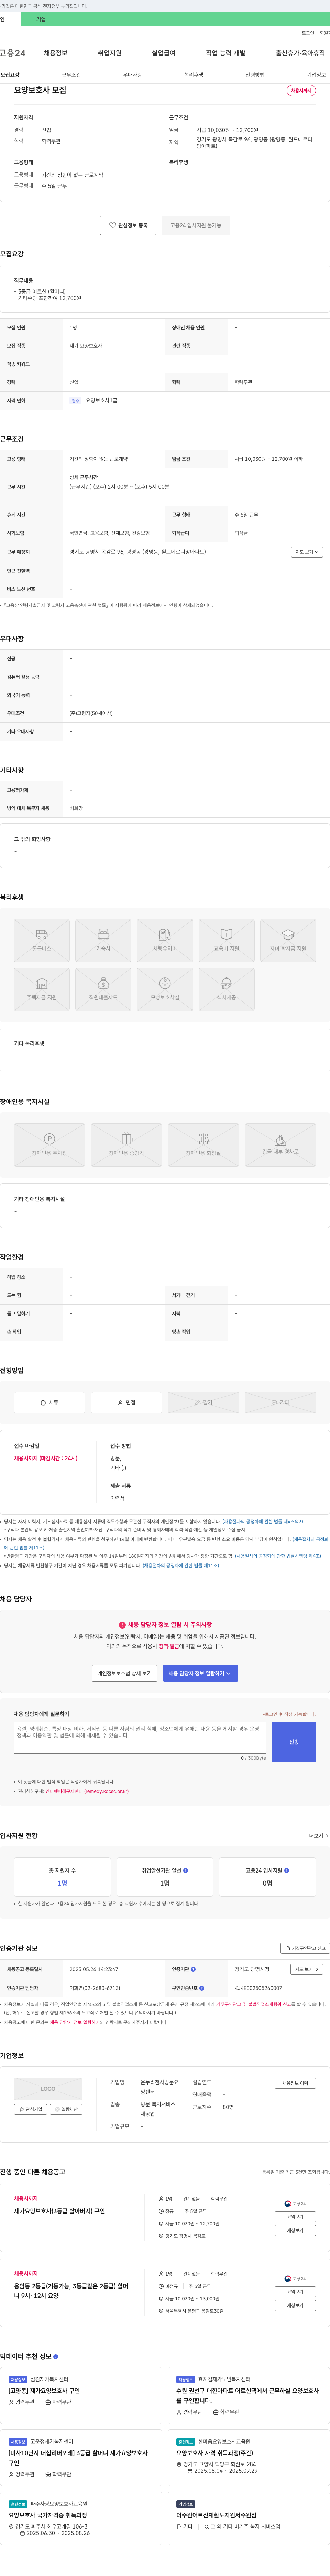Click 새창보기 for 응암동 2등급 posting
This screenshot has height=2576, width=330.
point(295,2305)
